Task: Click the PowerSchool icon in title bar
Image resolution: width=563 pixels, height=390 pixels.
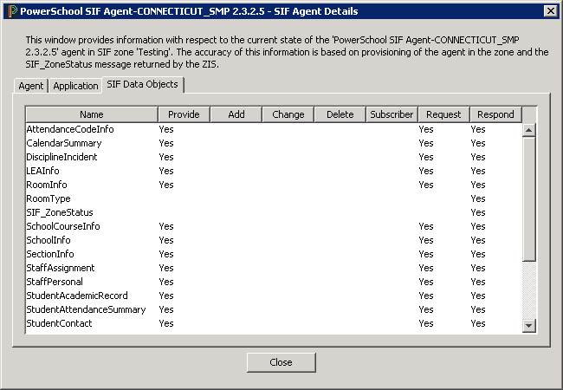Action: pyautogui.click(x=11, y=11)
